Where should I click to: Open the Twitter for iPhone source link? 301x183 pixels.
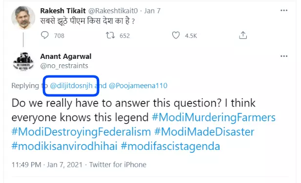click(118, 165)
